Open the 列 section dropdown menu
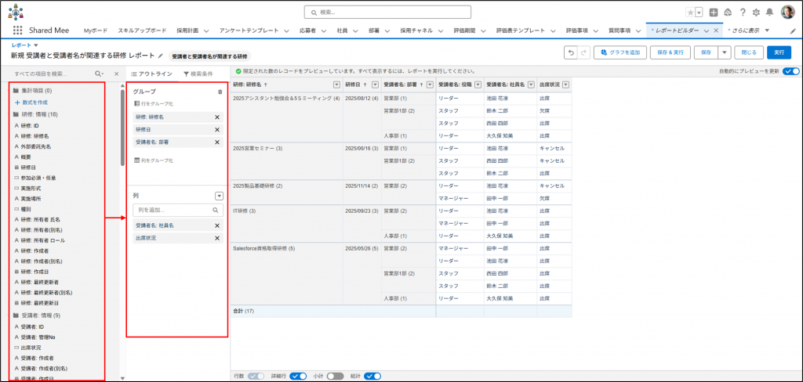The width and height of the screenshot is (803, 382). (x=220, y=196)
